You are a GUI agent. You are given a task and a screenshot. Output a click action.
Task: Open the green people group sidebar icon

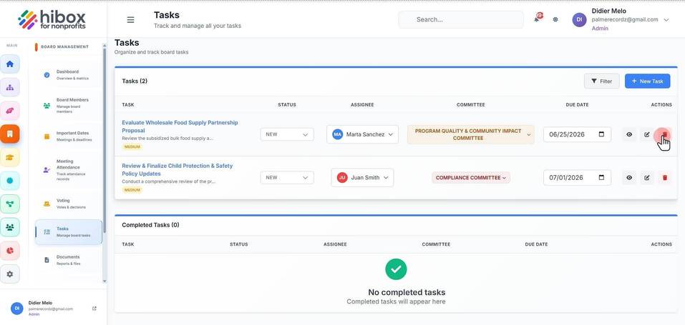coord(9,227)
